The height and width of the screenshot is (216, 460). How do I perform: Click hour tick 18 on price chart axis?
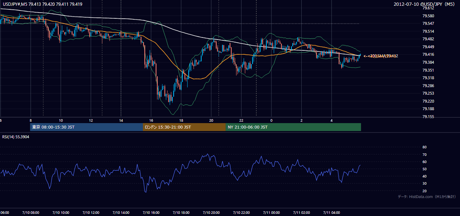[x=181, y=121]
